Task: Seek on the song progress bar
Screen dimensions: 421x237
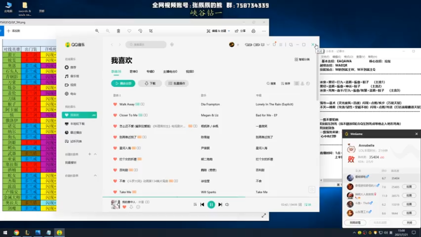Action: [x=211, y=197]
